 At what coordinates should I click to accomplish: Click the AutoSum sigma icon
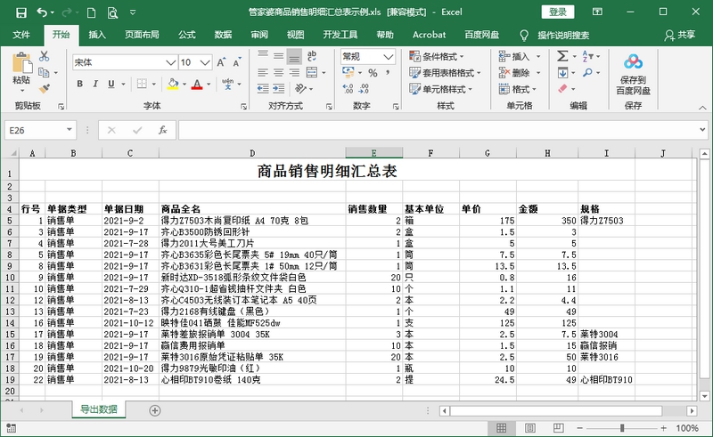[x=562, y=56]
